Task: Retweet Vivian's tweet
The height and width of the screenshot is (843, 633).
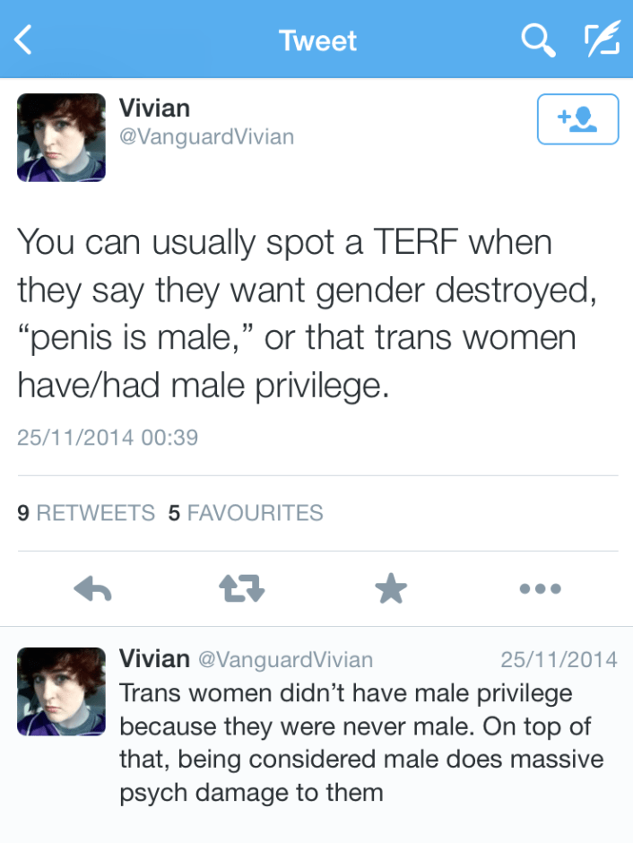Action: click(241, 588)
